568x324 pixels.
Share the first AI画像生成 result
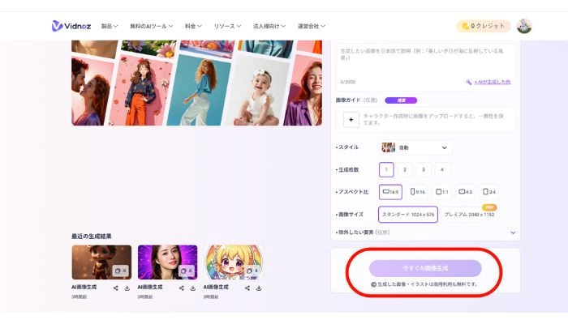tap(115, 288)
